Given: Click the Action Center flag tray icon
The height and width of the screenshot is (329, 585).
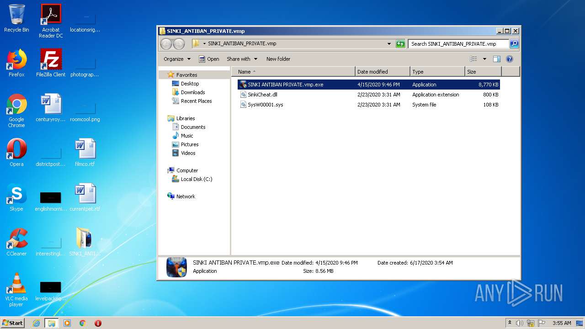Looking at the screenshot, I should (542, 323).
